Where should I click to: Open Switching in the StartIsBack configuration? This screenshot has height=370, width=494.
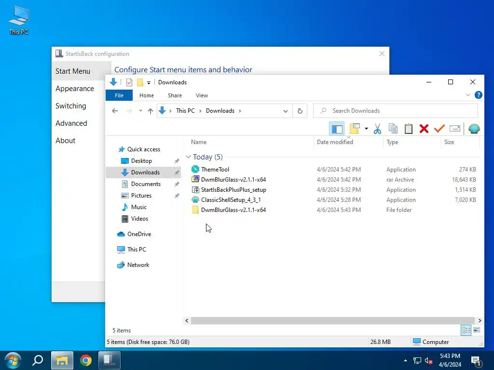point(70,106)
